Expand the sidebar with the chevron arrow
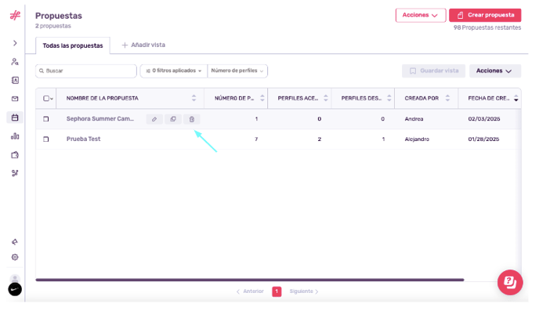Image resolution: width=539 pixels, height=311 pixels. [x=15, y=43]
